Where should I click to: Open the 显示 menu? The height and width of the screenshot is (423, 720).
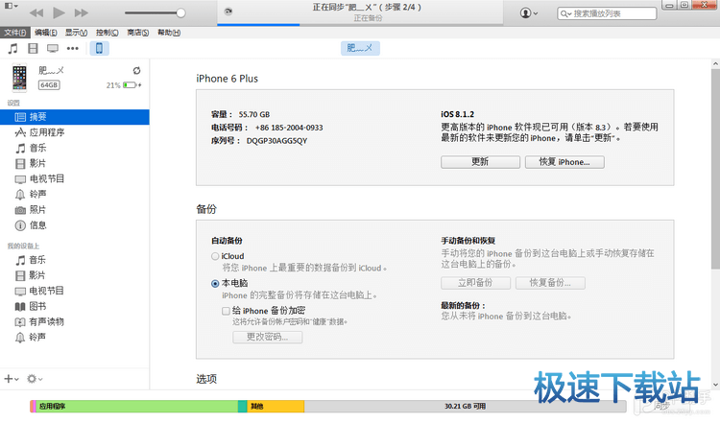(x=76, y=33)
